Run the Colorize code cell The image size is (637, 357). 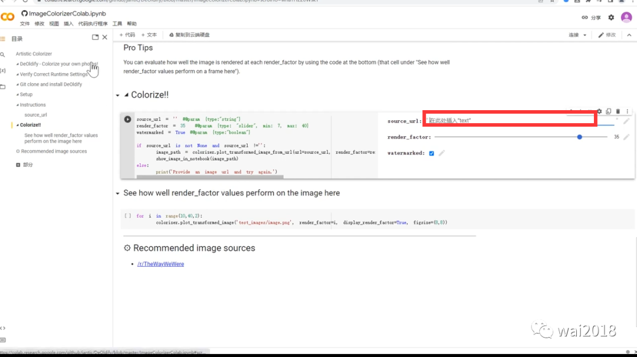click(x=127, y=119)
